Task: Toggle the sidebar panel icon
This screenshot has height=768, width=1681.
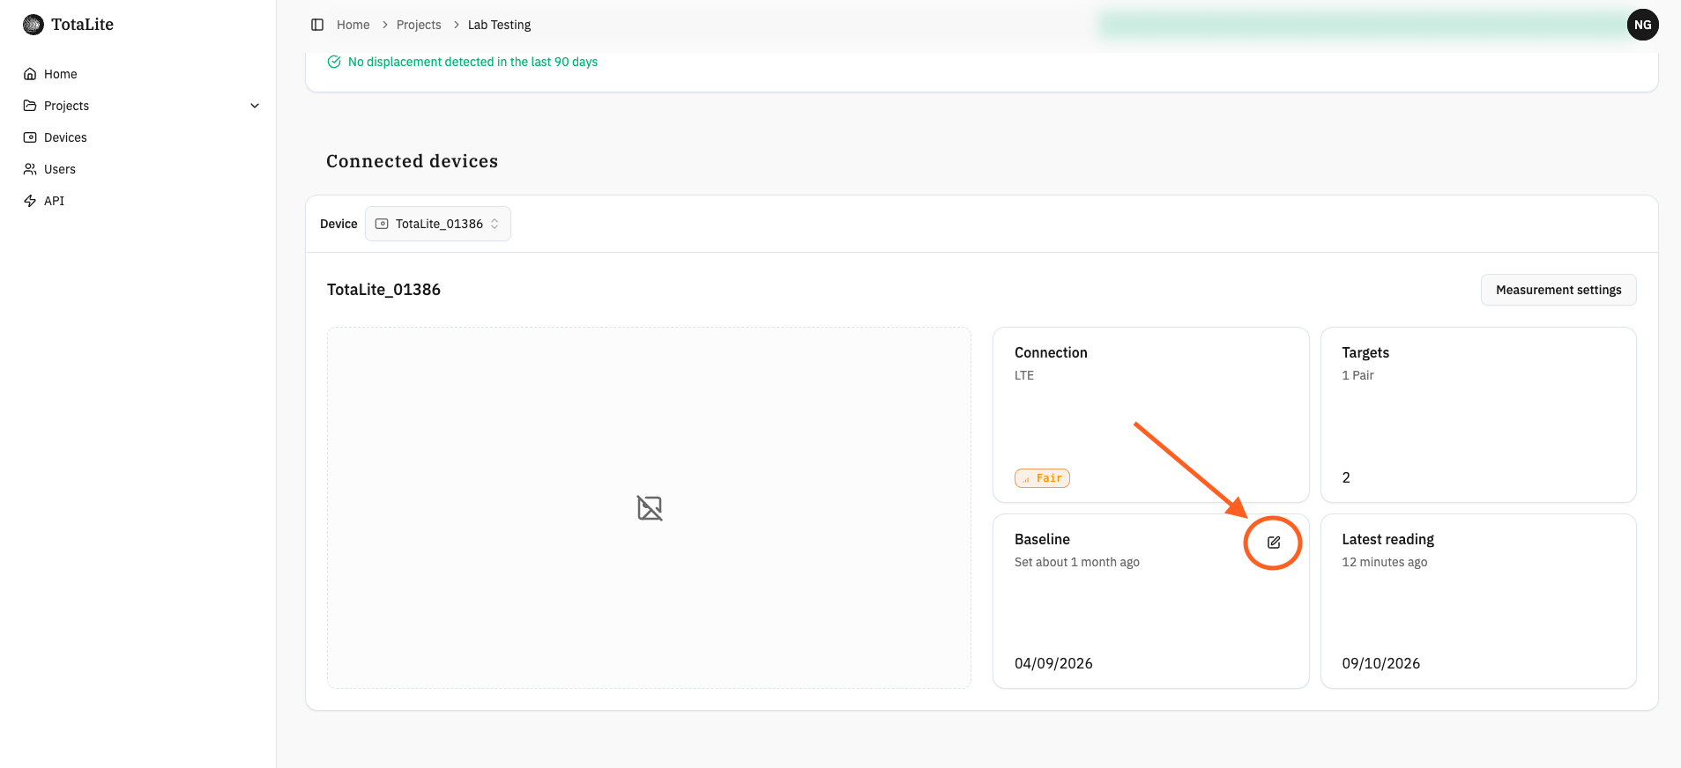Action: [x=317, y=25]
